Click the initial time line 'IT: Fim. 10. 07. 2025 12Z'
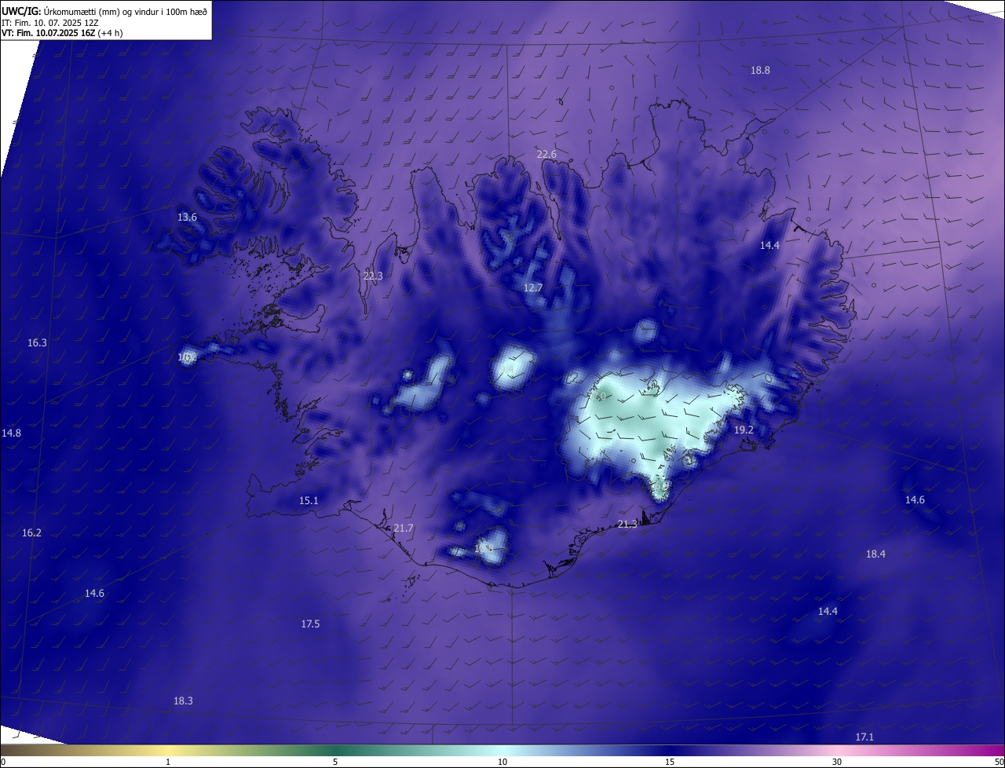1005x768 pixels. coord(49,23)
